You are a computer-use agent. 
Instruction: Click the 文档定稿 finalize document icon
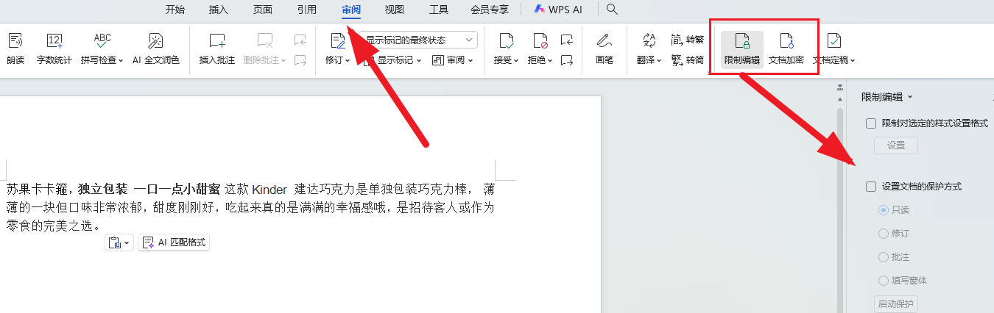834,40
